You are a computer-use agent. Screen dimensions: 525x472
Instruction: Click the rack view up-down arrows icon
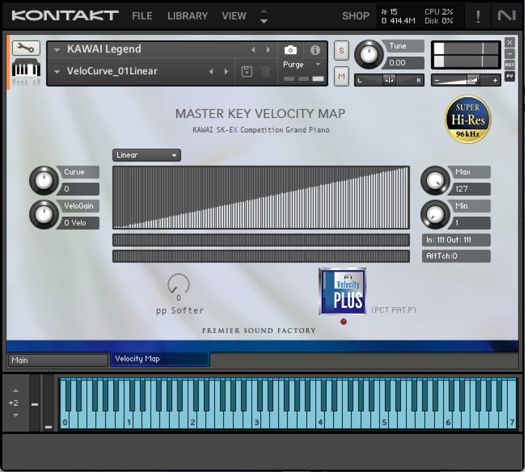pyautogui.click(x=264, y=16)
